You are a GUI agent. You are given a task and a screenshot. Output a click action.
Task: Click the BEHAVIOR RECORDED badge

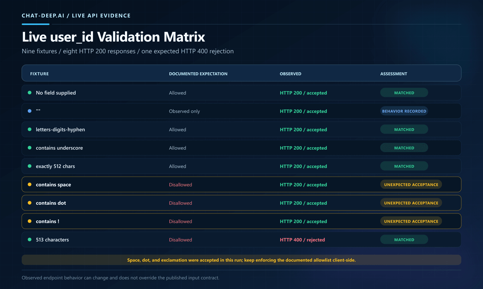(404, 111)
